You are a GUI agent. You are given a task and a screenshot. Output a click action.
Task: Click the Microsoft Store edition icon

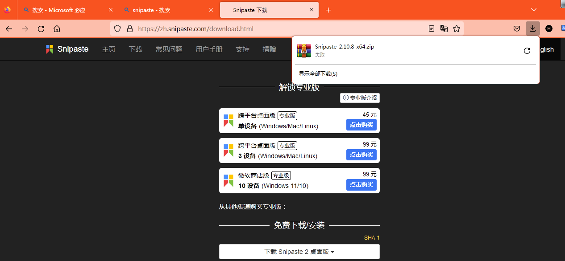click(228, 180)
